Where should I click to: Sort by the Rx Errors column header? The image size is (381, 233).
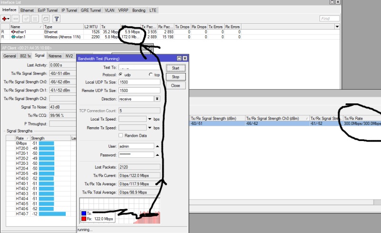coord(232,27)
